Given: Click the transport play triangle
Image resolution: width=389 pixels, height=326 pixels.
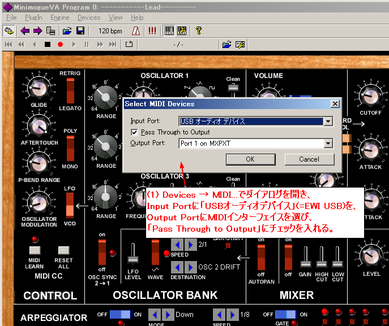Looking at the screenshot, I should click(74, 45).
